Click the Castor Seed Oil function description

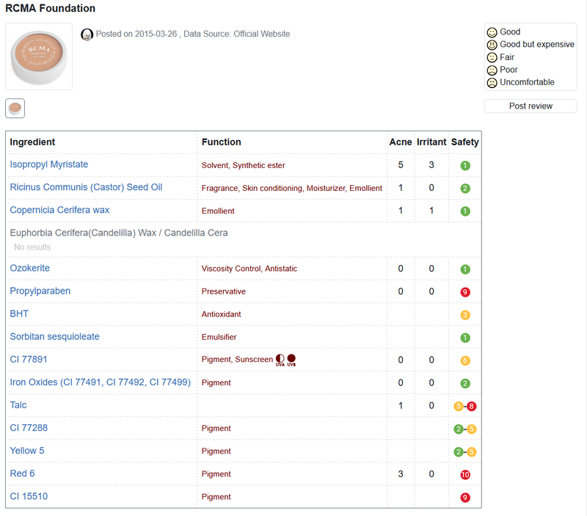coord(292,189)
